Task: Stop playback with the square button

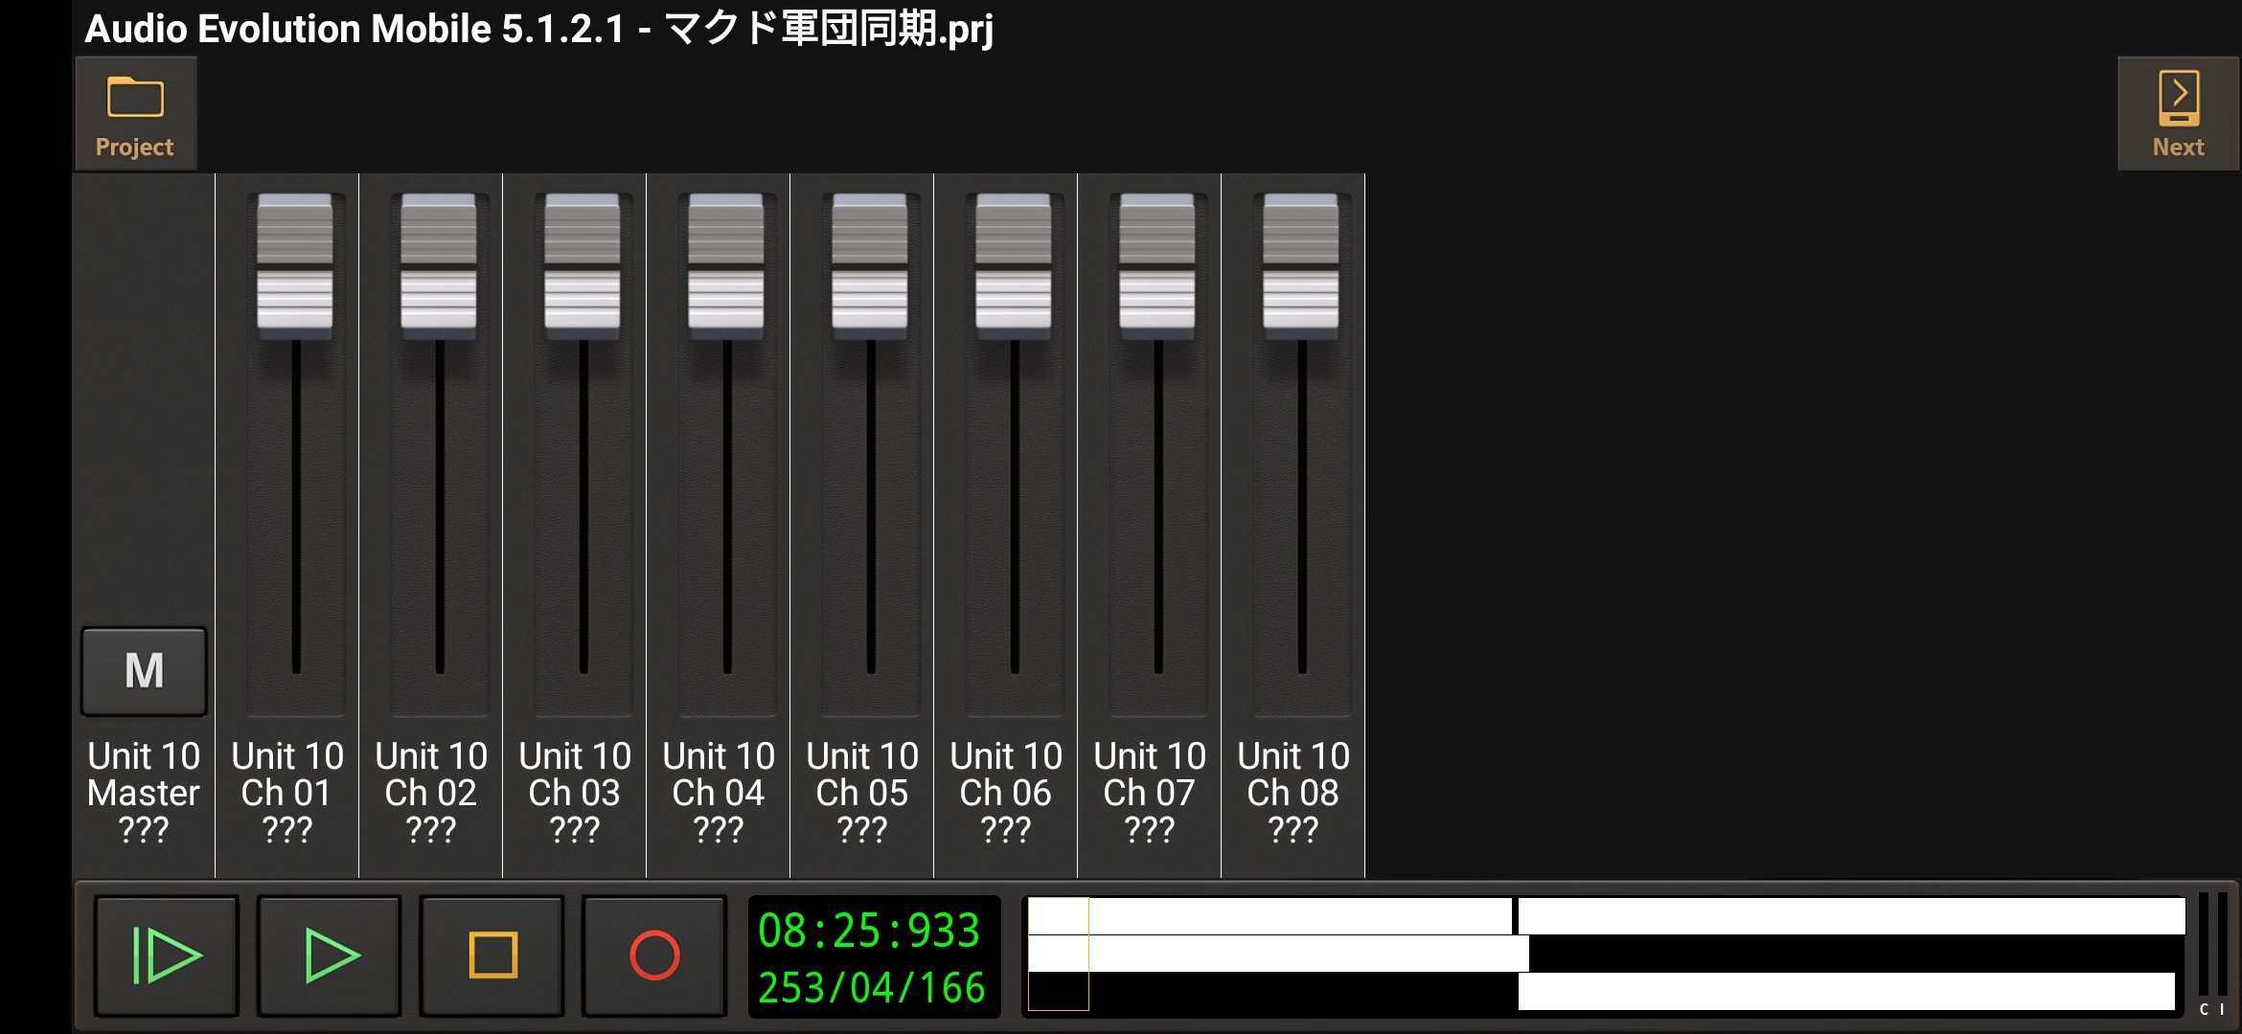Action: point(492,955)
